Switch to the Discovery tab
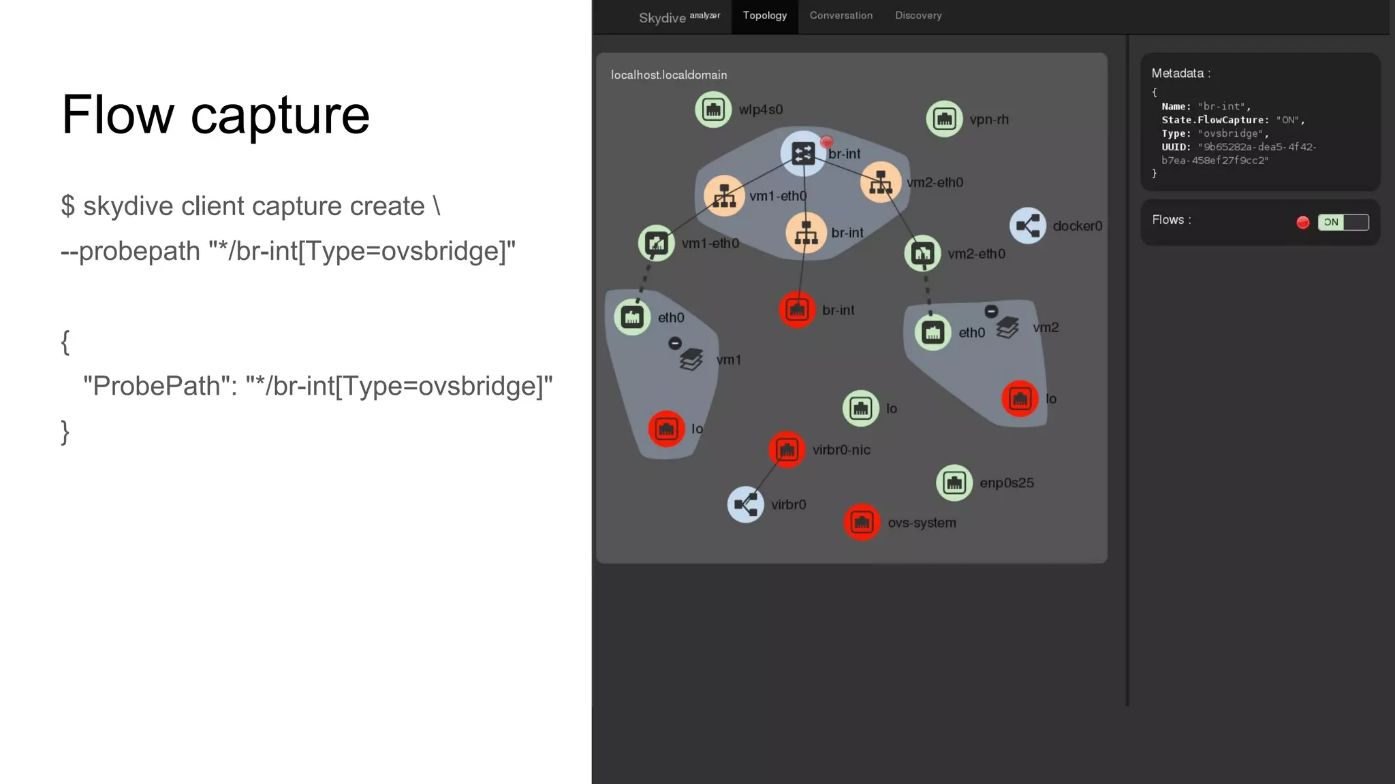 pyautogui.click(x=918, y=16)
